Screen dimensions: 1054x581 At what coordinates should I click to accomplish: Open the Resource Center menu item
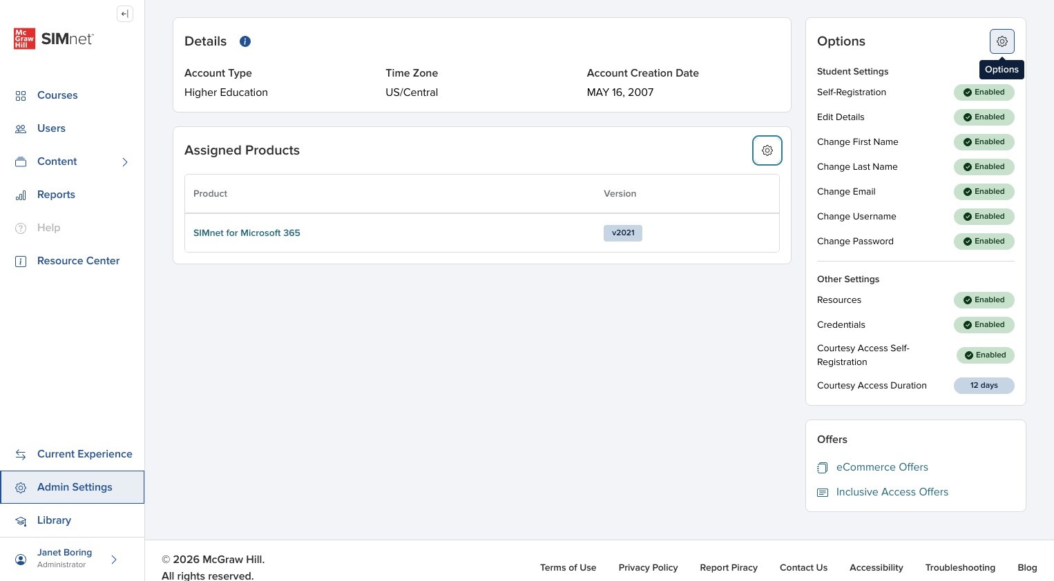tap(78, 261)
